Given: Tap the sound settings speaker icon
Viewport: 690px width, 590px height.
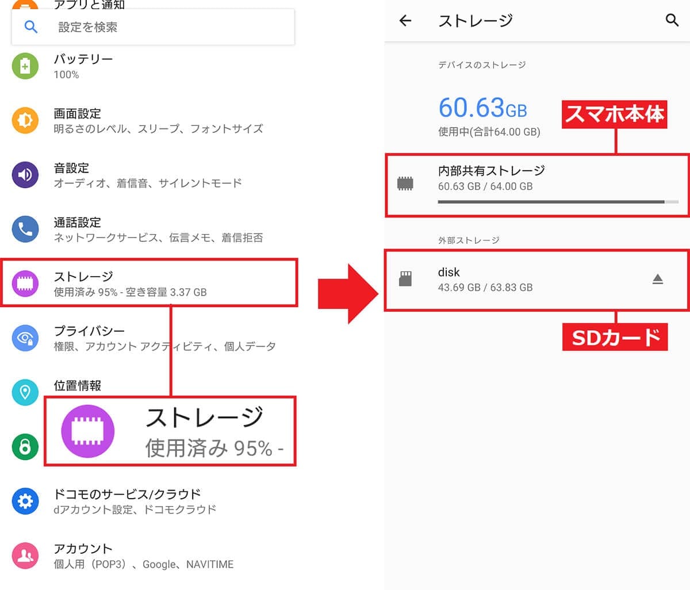Looking at the screenshot, I should pyautogui.click(x=25, y=175).
